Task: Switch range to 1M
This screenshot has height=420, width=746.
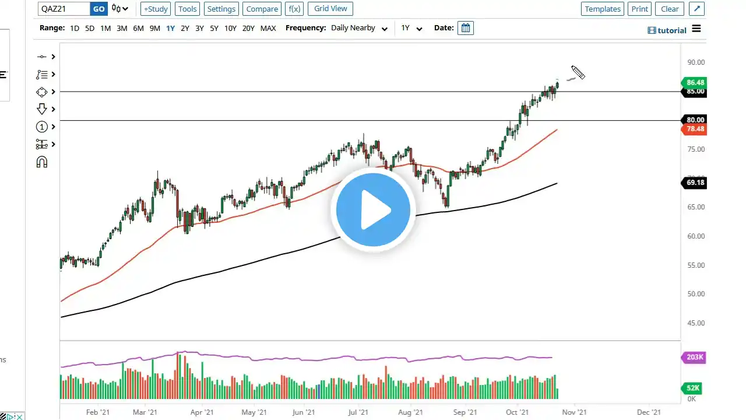Action: (105, 28)
